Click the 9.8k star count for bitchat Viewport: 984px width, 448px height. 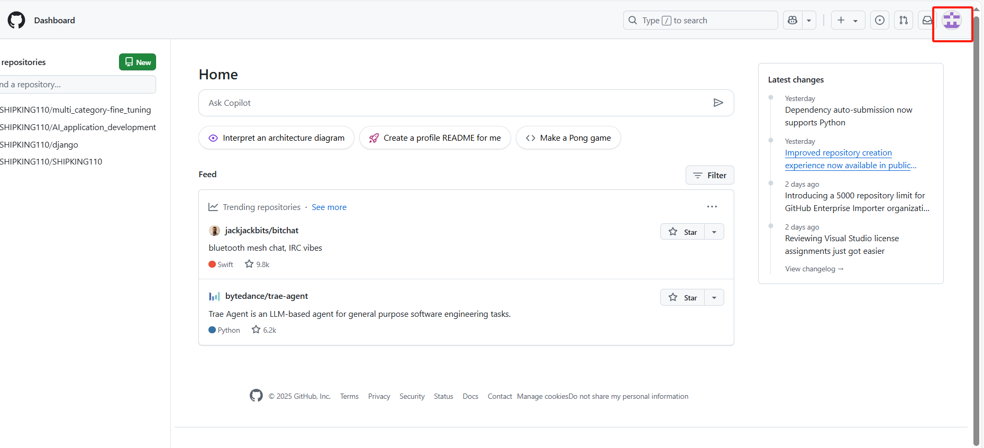tap(257, 264)
